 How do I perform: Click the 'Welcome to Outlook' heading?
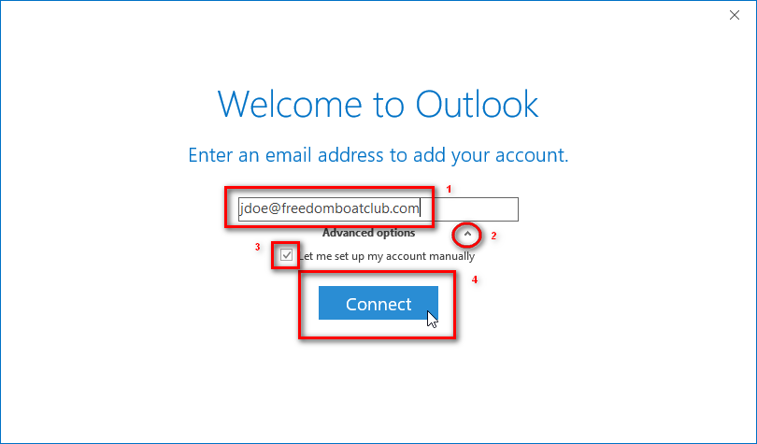pos(378,104)
